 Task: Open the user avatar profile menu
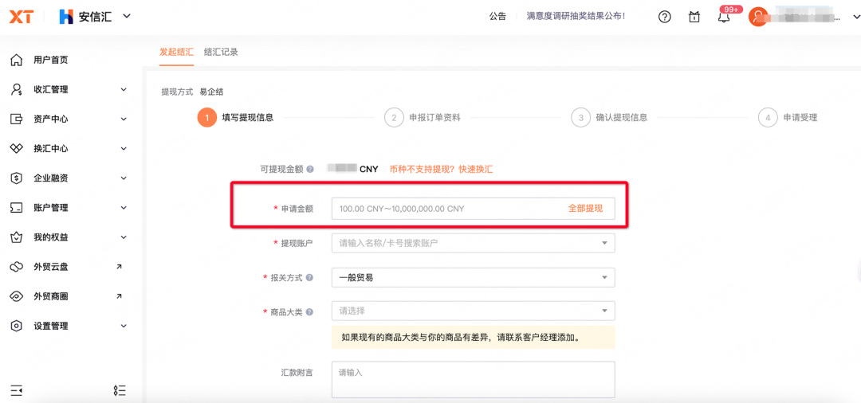(758, 17)
